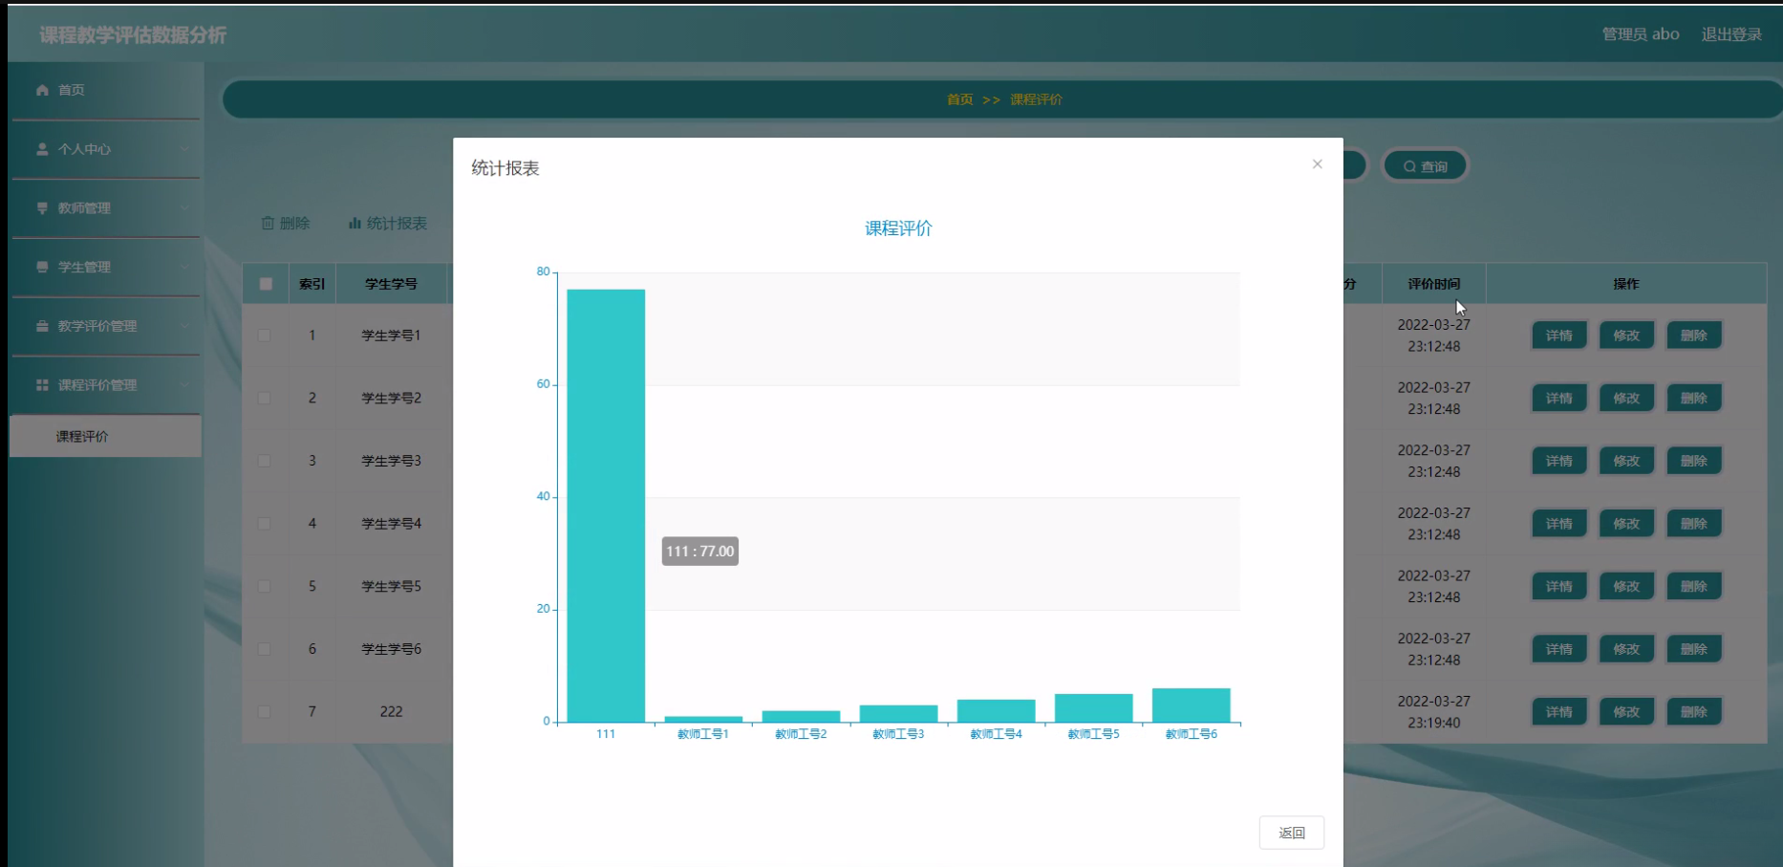Viewport: 1783px width, 867px height.
Task: Click 首页 in the breadcrumb navigation
Action: [x=959, y=98]
